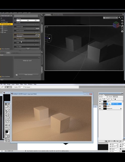Open the Light Geometry Rectangle dropdown
125x162 pixels.
tap(27, 36)
